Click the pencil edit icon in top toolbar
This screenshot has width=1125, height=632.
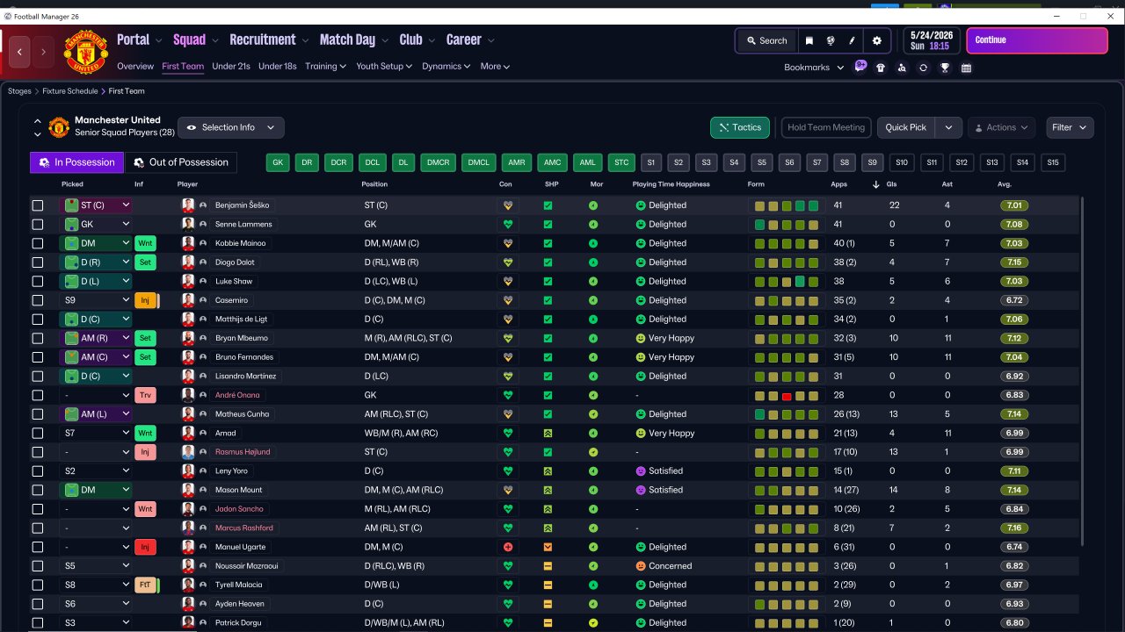click(x=852, y=40)
